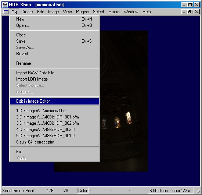Click the document window icon beside File menu

[6, 12]
